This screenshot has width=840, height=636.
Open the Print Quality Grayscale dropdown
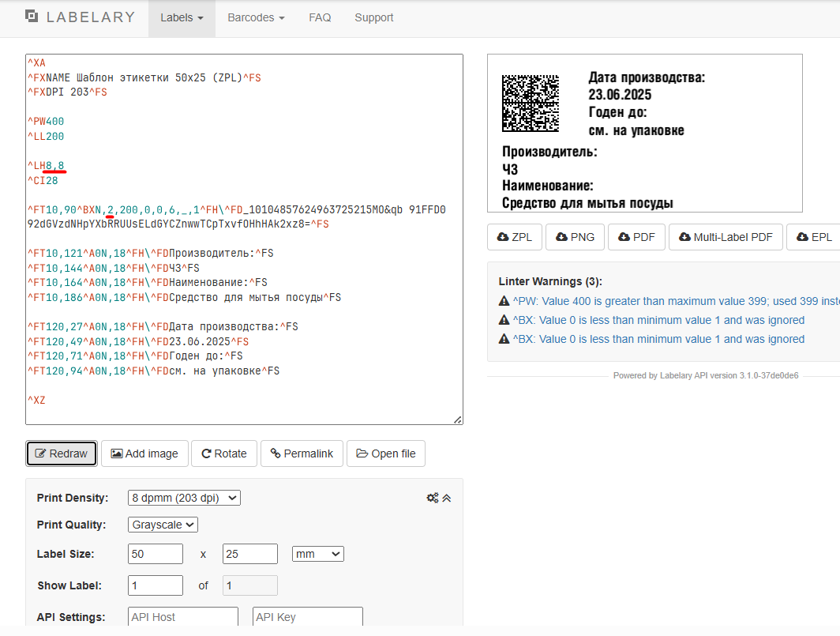(163, 525)
